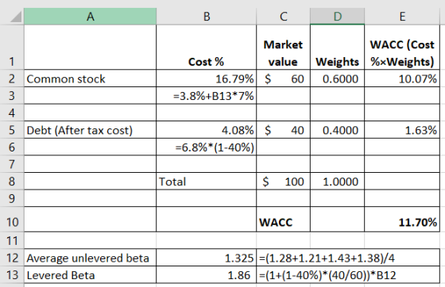Select the cell showing $ 100
This screenshot has height=287, width=445.
[x=283, y=181]
